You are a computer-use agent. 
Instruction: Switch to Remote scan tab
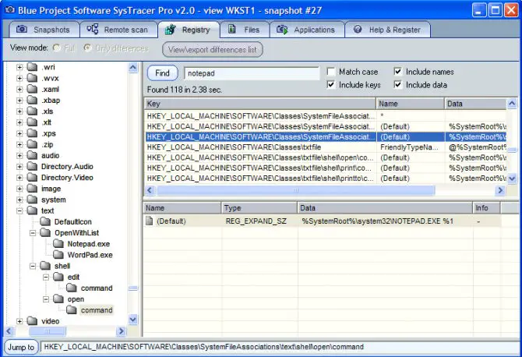coord(118,30)
